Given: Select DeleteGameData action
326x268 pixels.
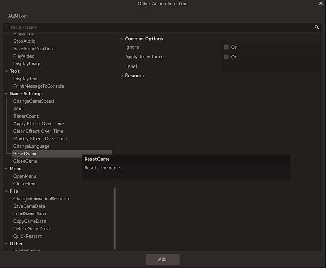Looking at the screenshot, I should [x=32, y=229].
